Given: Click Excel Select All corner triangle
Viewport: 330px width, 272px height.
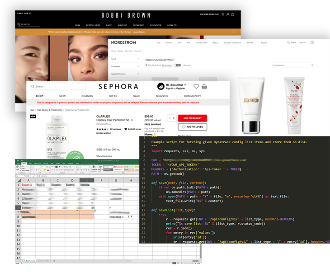Looking at the screenshot, I should (x=19, y=180).
